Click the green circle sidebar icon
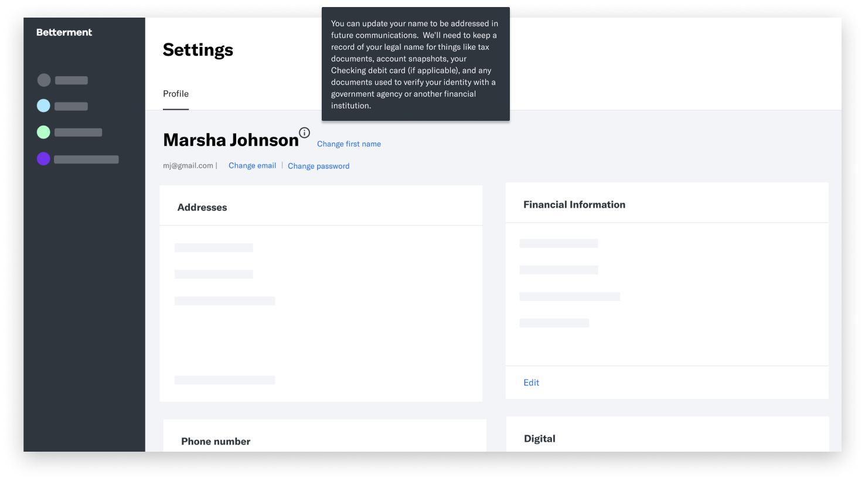 pos(43,132)
